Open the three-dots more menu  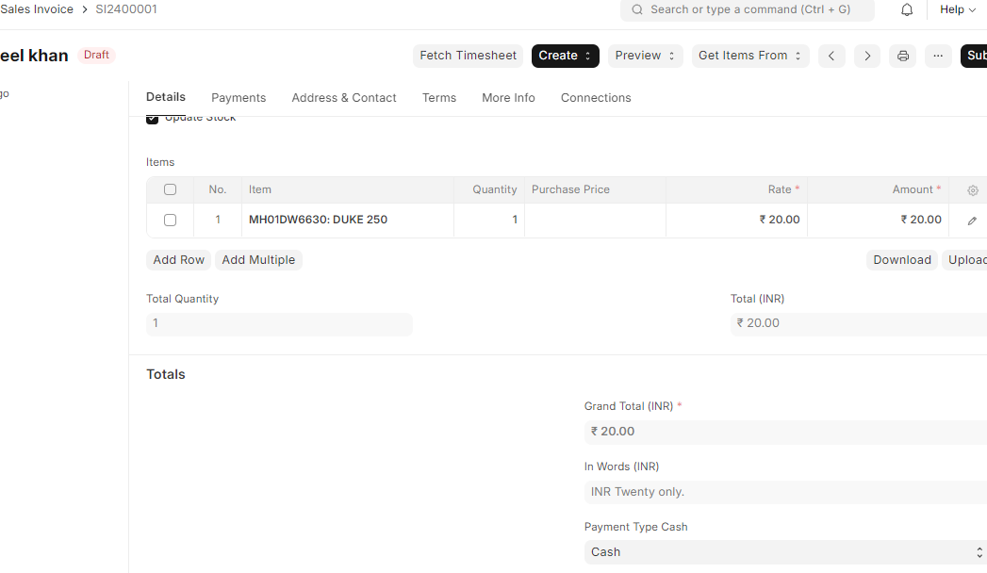(x=938, y=56)
